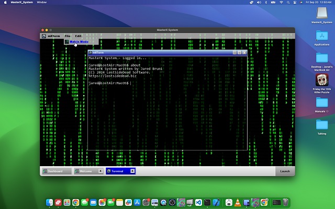Open VLC media player from the dock
335x209 pixels.
(x=238, y=202)
